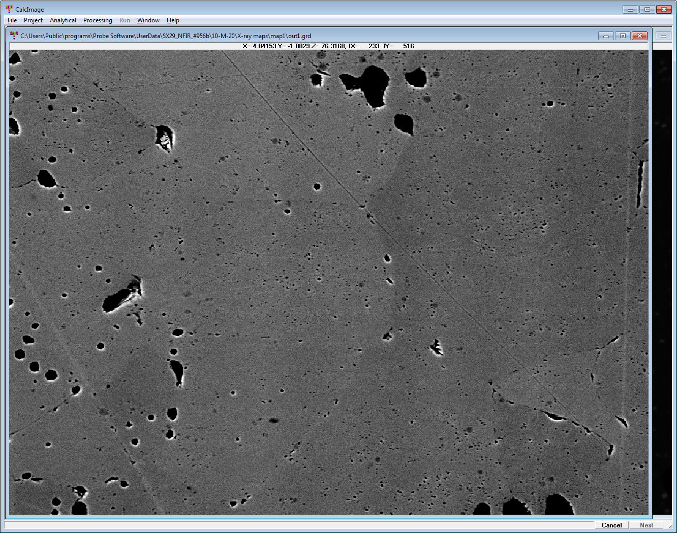
Task: Minimize the partially hidden background child window
Action: tap(663, 36)
